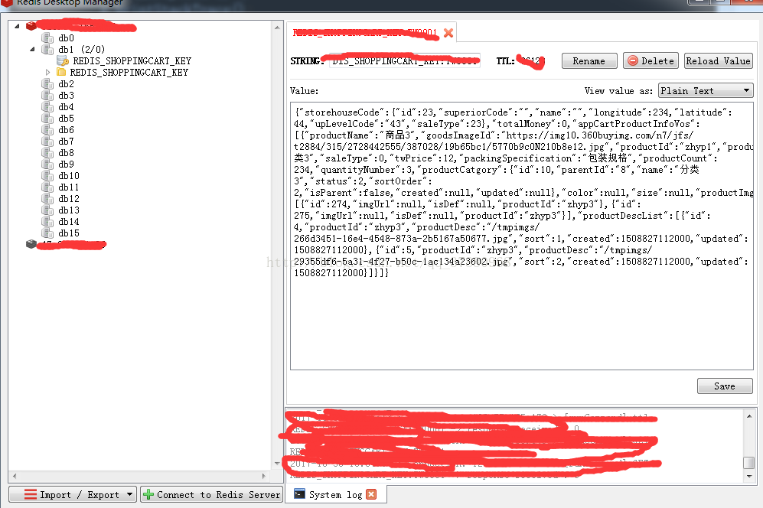
Task: Click the db14 database icon
Action: click(x=47, y=221)
